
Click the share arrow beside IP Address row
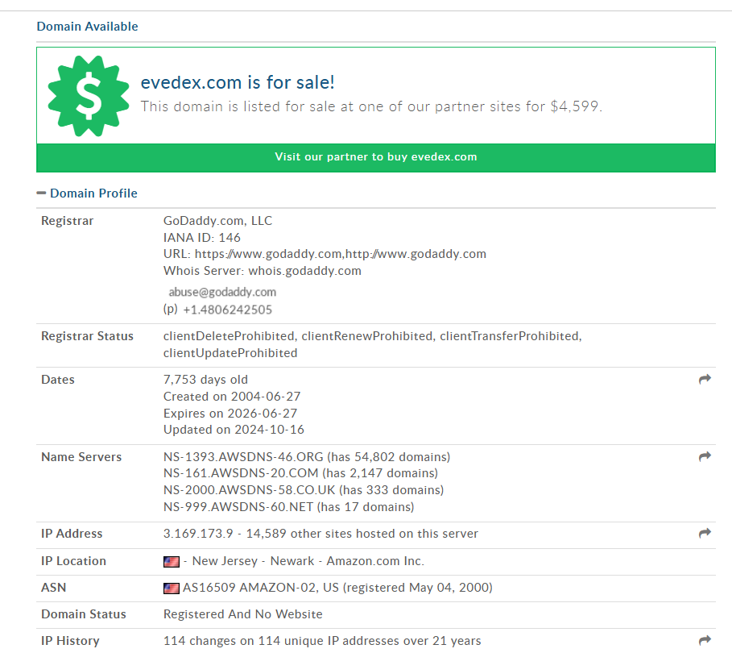[x=705, y=534]
